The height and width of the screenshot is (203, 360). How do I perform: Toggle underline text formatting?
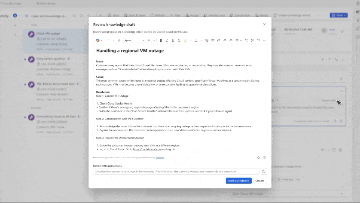pos(173,40)
